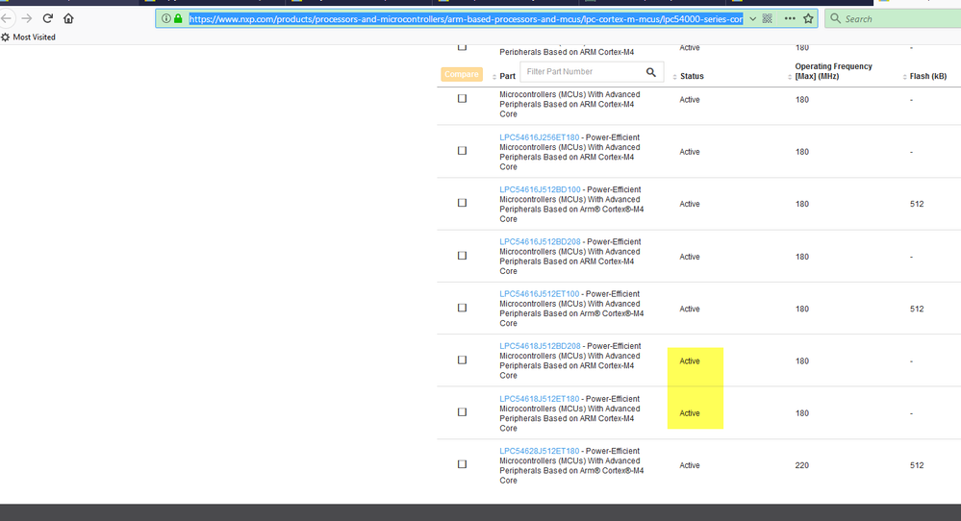Click the 512 flash value for LPC54616J512BD100
The width and height of the screenshot is (961, 521).
(x=917, y=204)
